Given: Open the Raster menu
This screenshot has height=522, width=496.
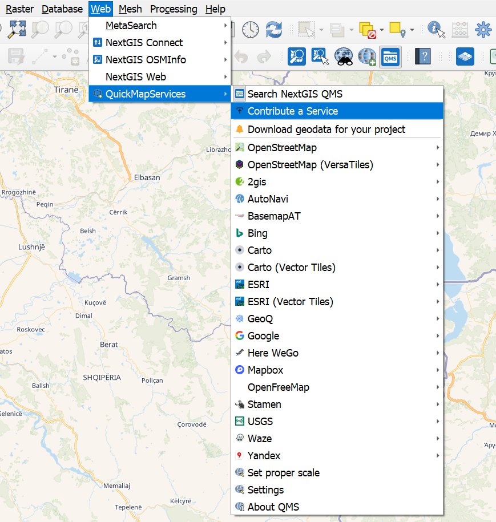Looking at the screenshot, I should 19,9.
